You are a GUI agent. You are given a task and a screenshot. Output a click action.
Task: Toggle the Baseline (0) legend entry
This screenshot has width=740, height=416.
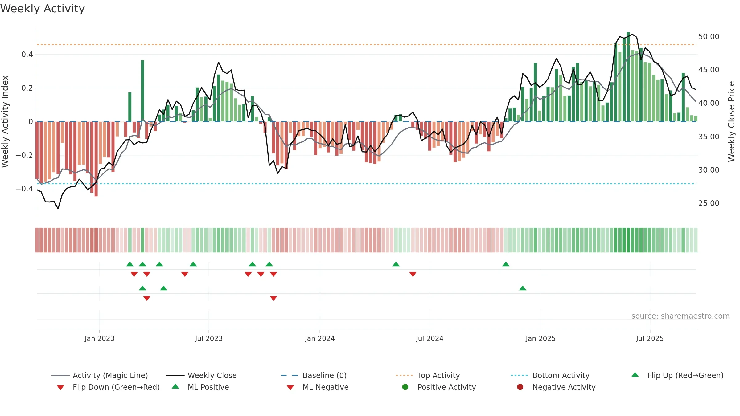[314, 375]
